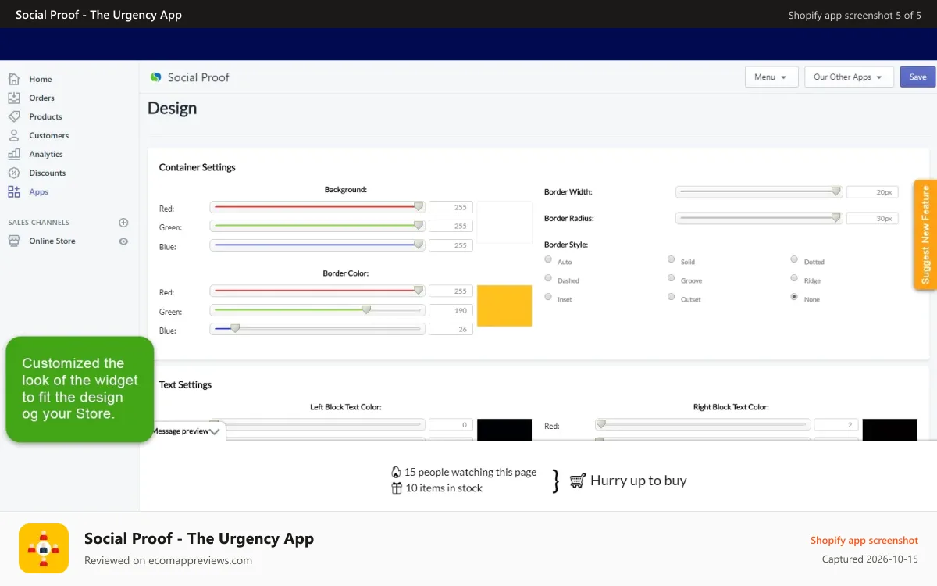Go to Home in the sidebar

[x=41, y=79]
